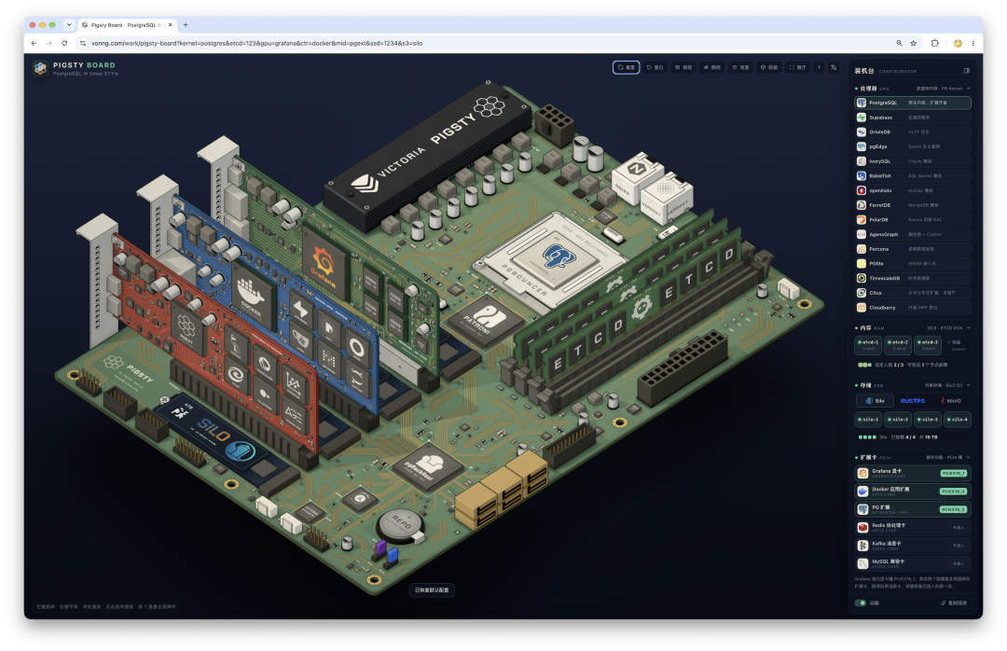Collapse the configurator side panel icon
1007x651 pixels.
coord(966,71)
